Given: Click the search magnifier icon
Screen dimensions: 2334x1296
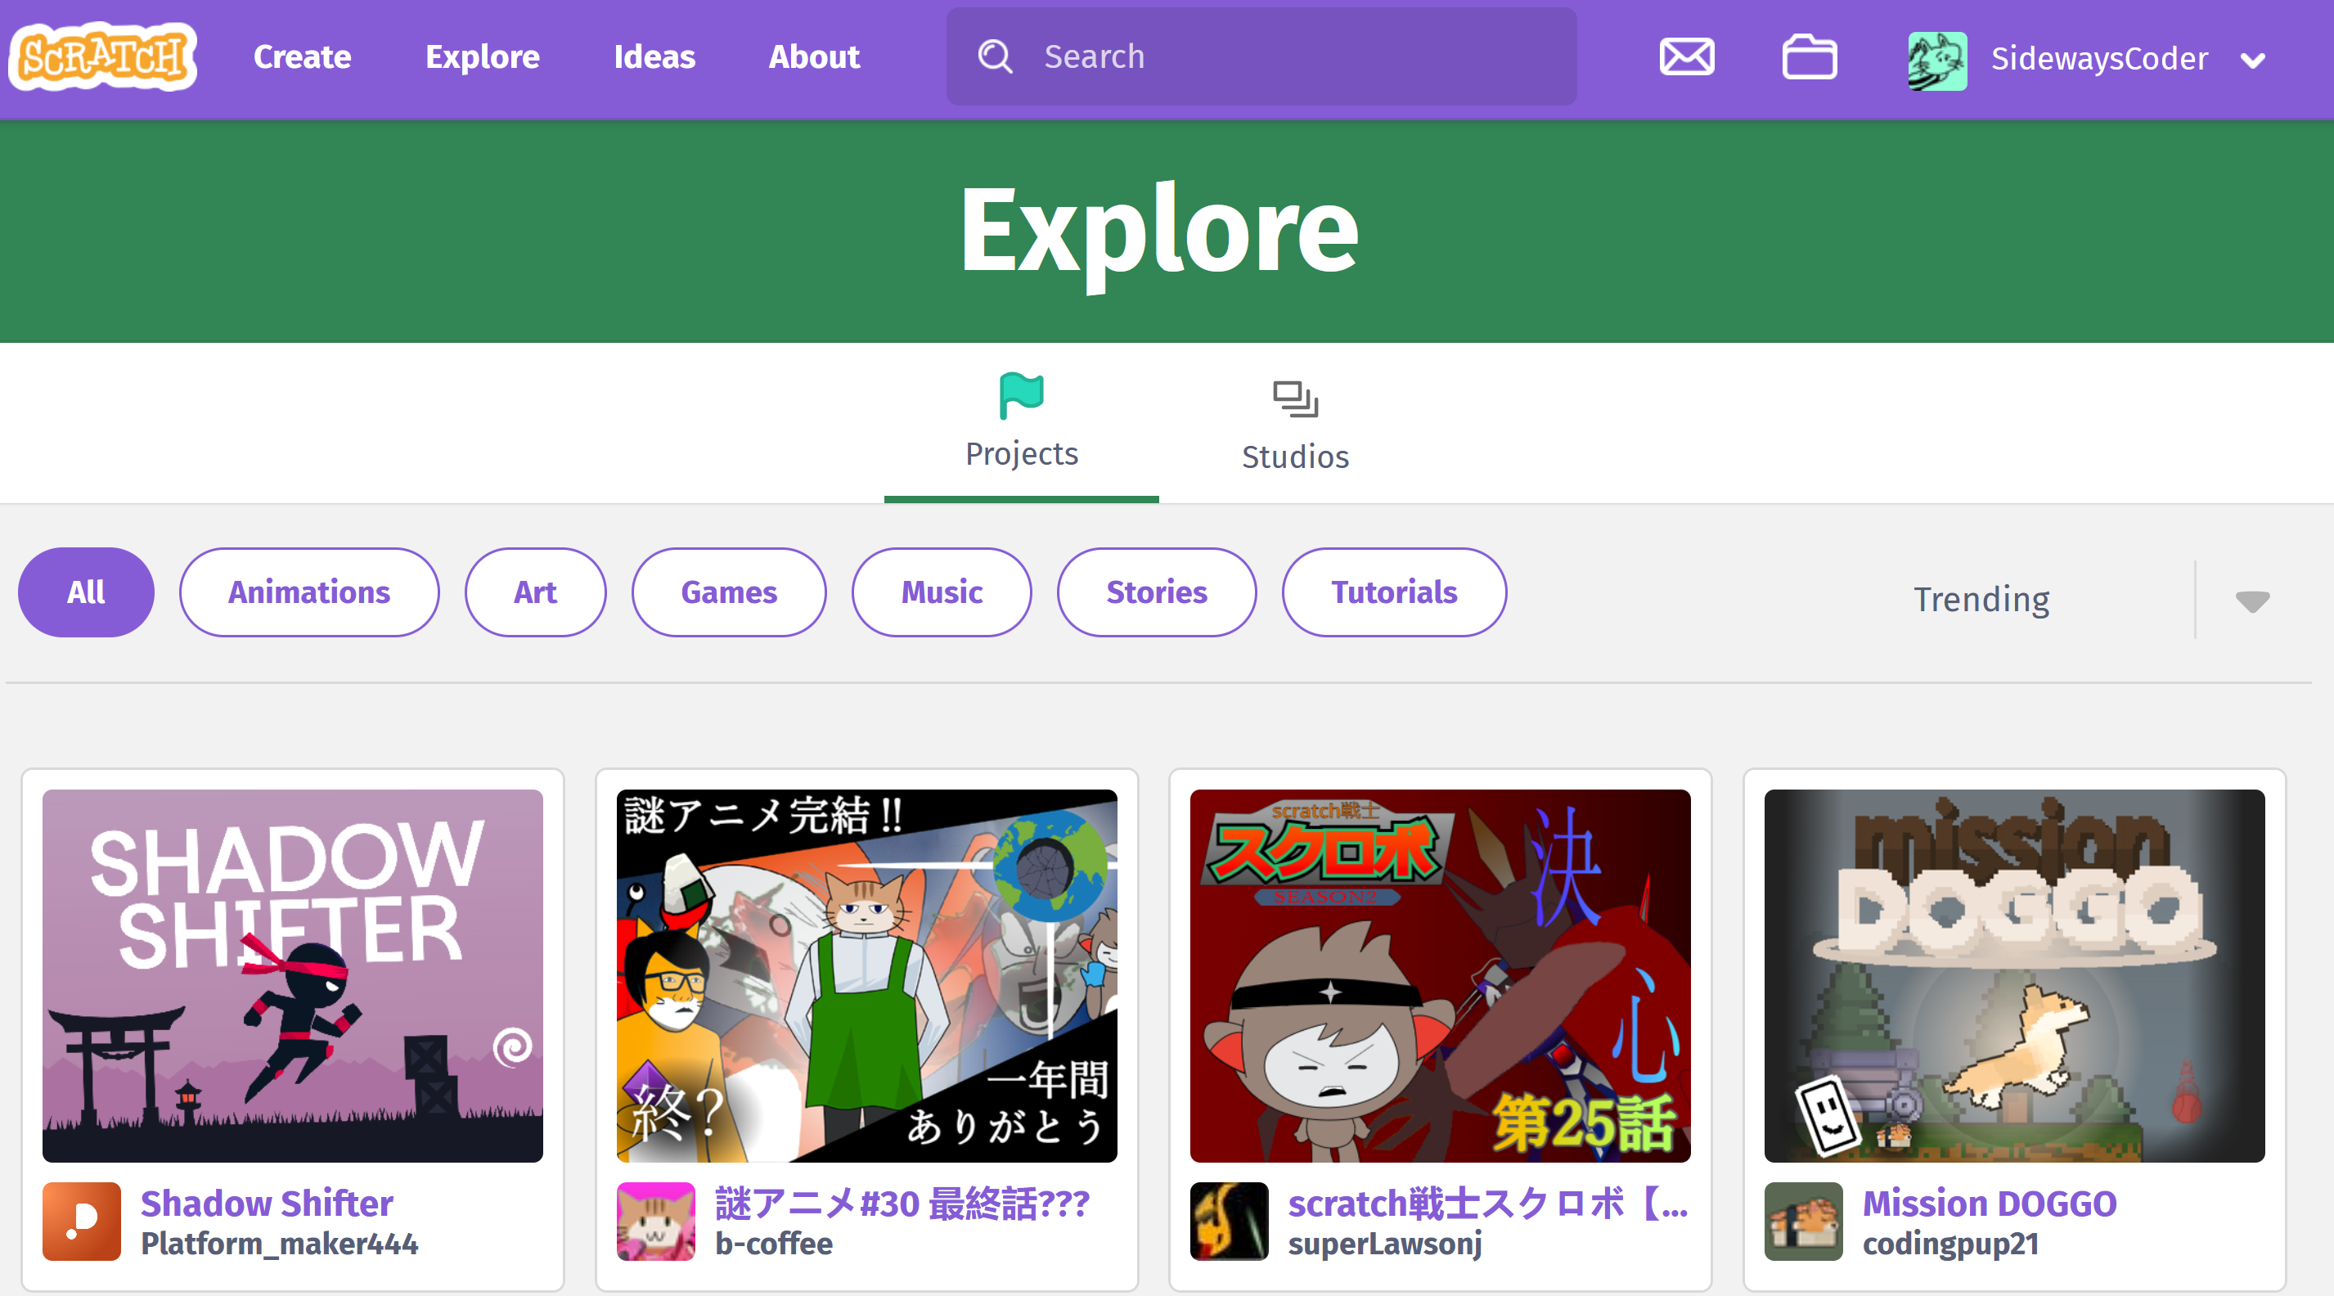Looking at the screenshot, I should [995, 57].
